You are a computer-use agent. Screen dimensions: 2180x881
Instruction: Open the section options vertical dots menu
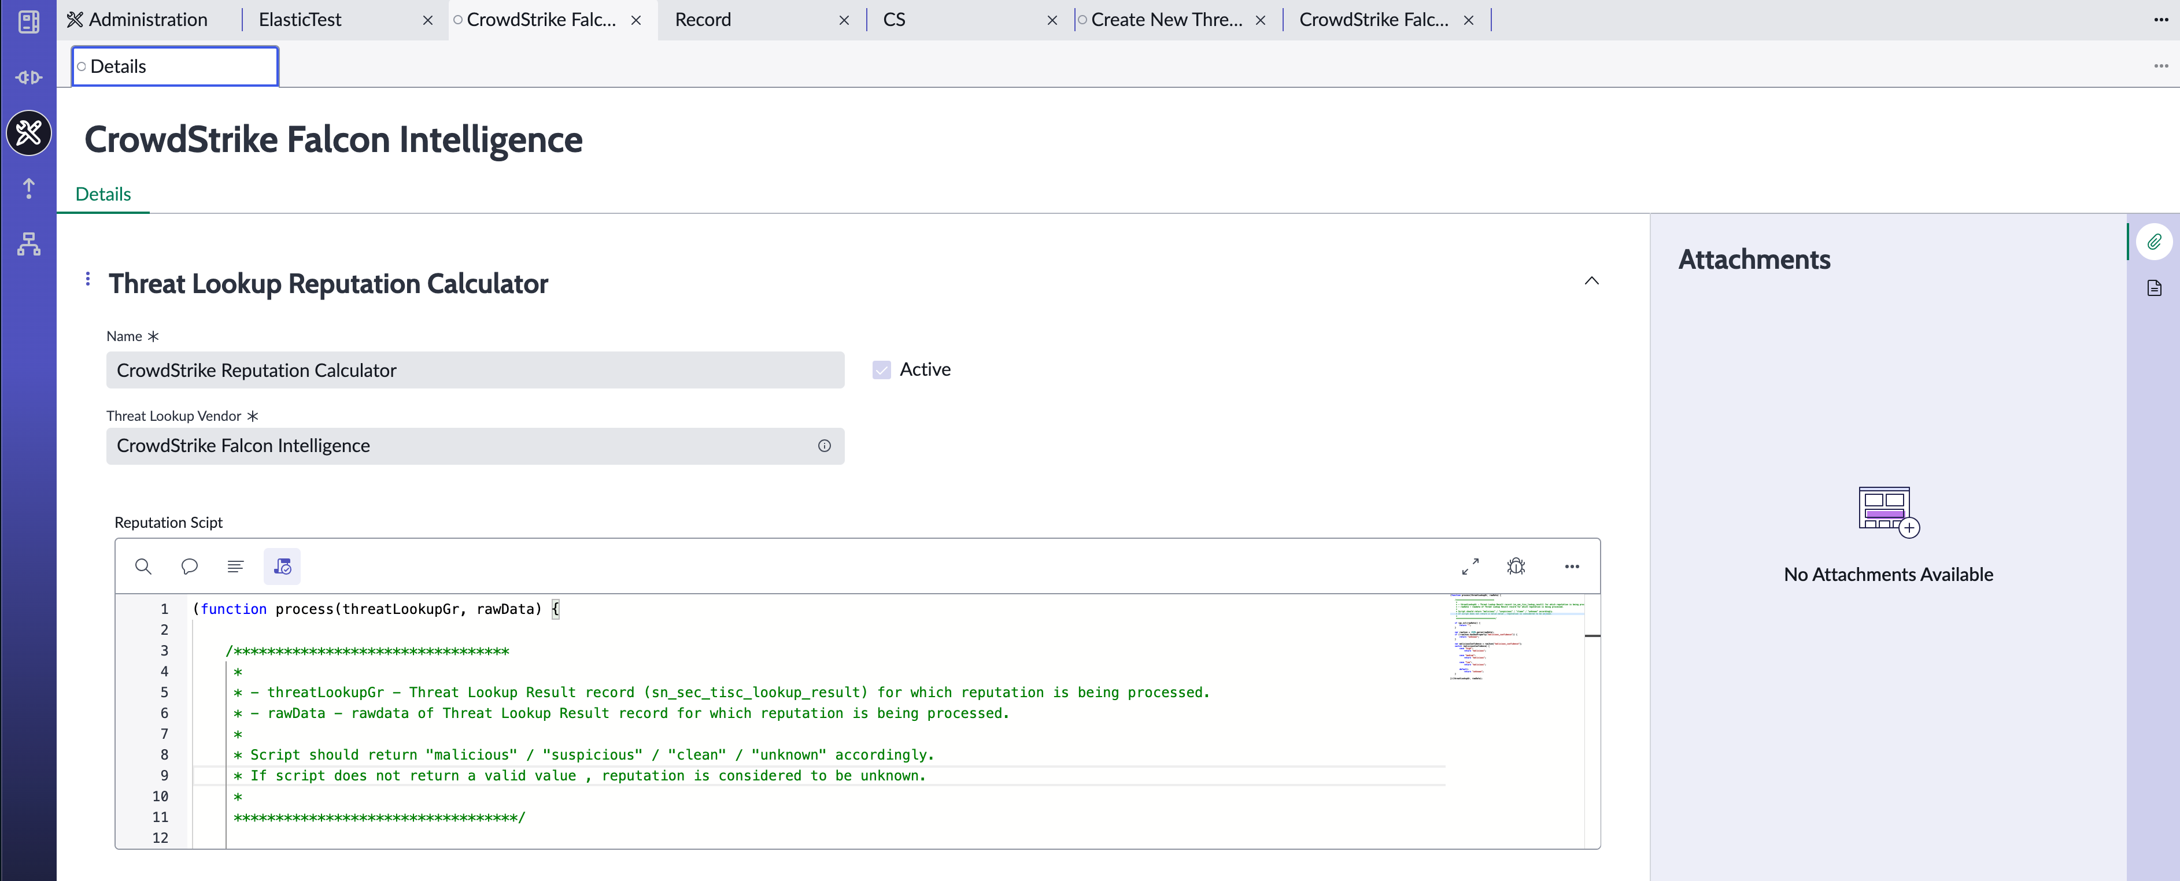[x=87, y=279]
